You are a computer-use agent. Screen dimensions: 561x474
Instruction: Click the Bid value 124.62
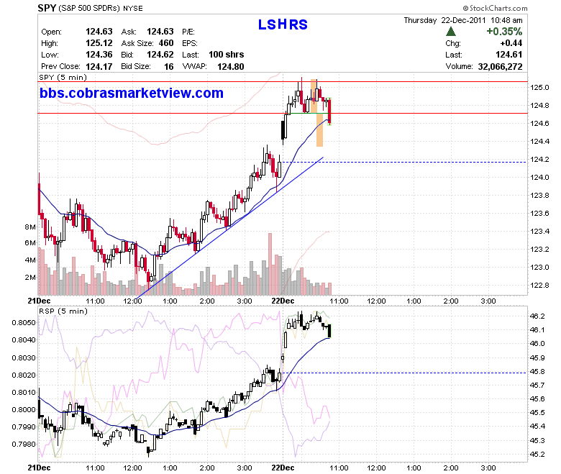[x=160, y=55]
